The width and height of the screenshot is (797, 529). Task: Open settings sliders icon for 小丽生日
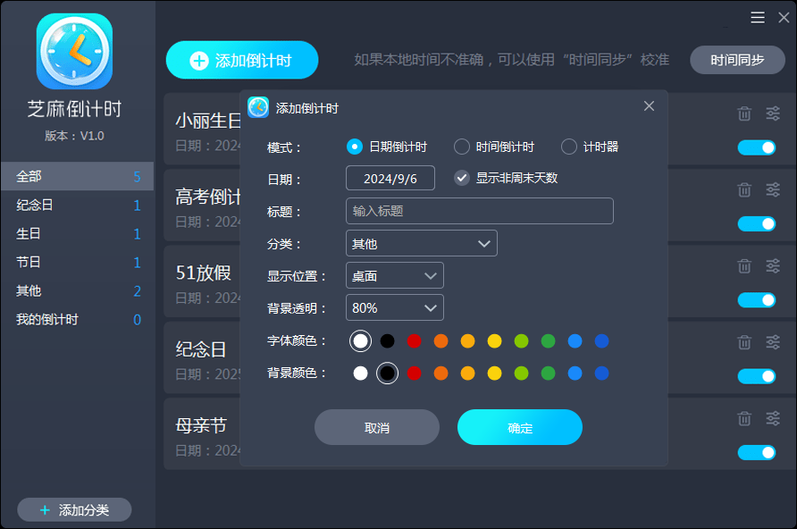tap(773, 113)
